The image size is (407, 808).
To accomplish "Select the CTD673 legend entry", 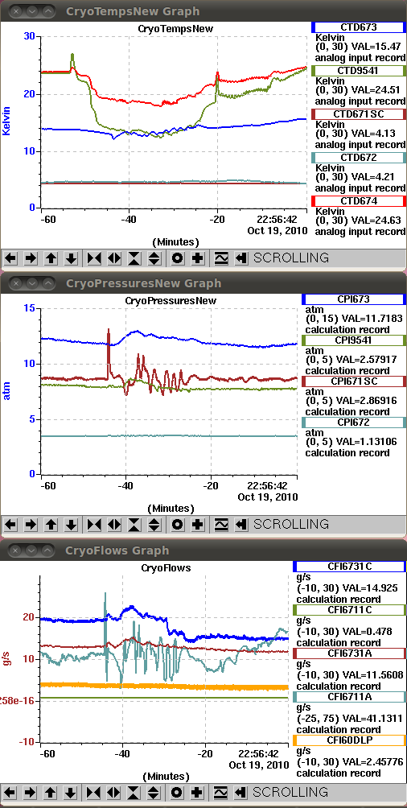I will [x=359, y=27].
